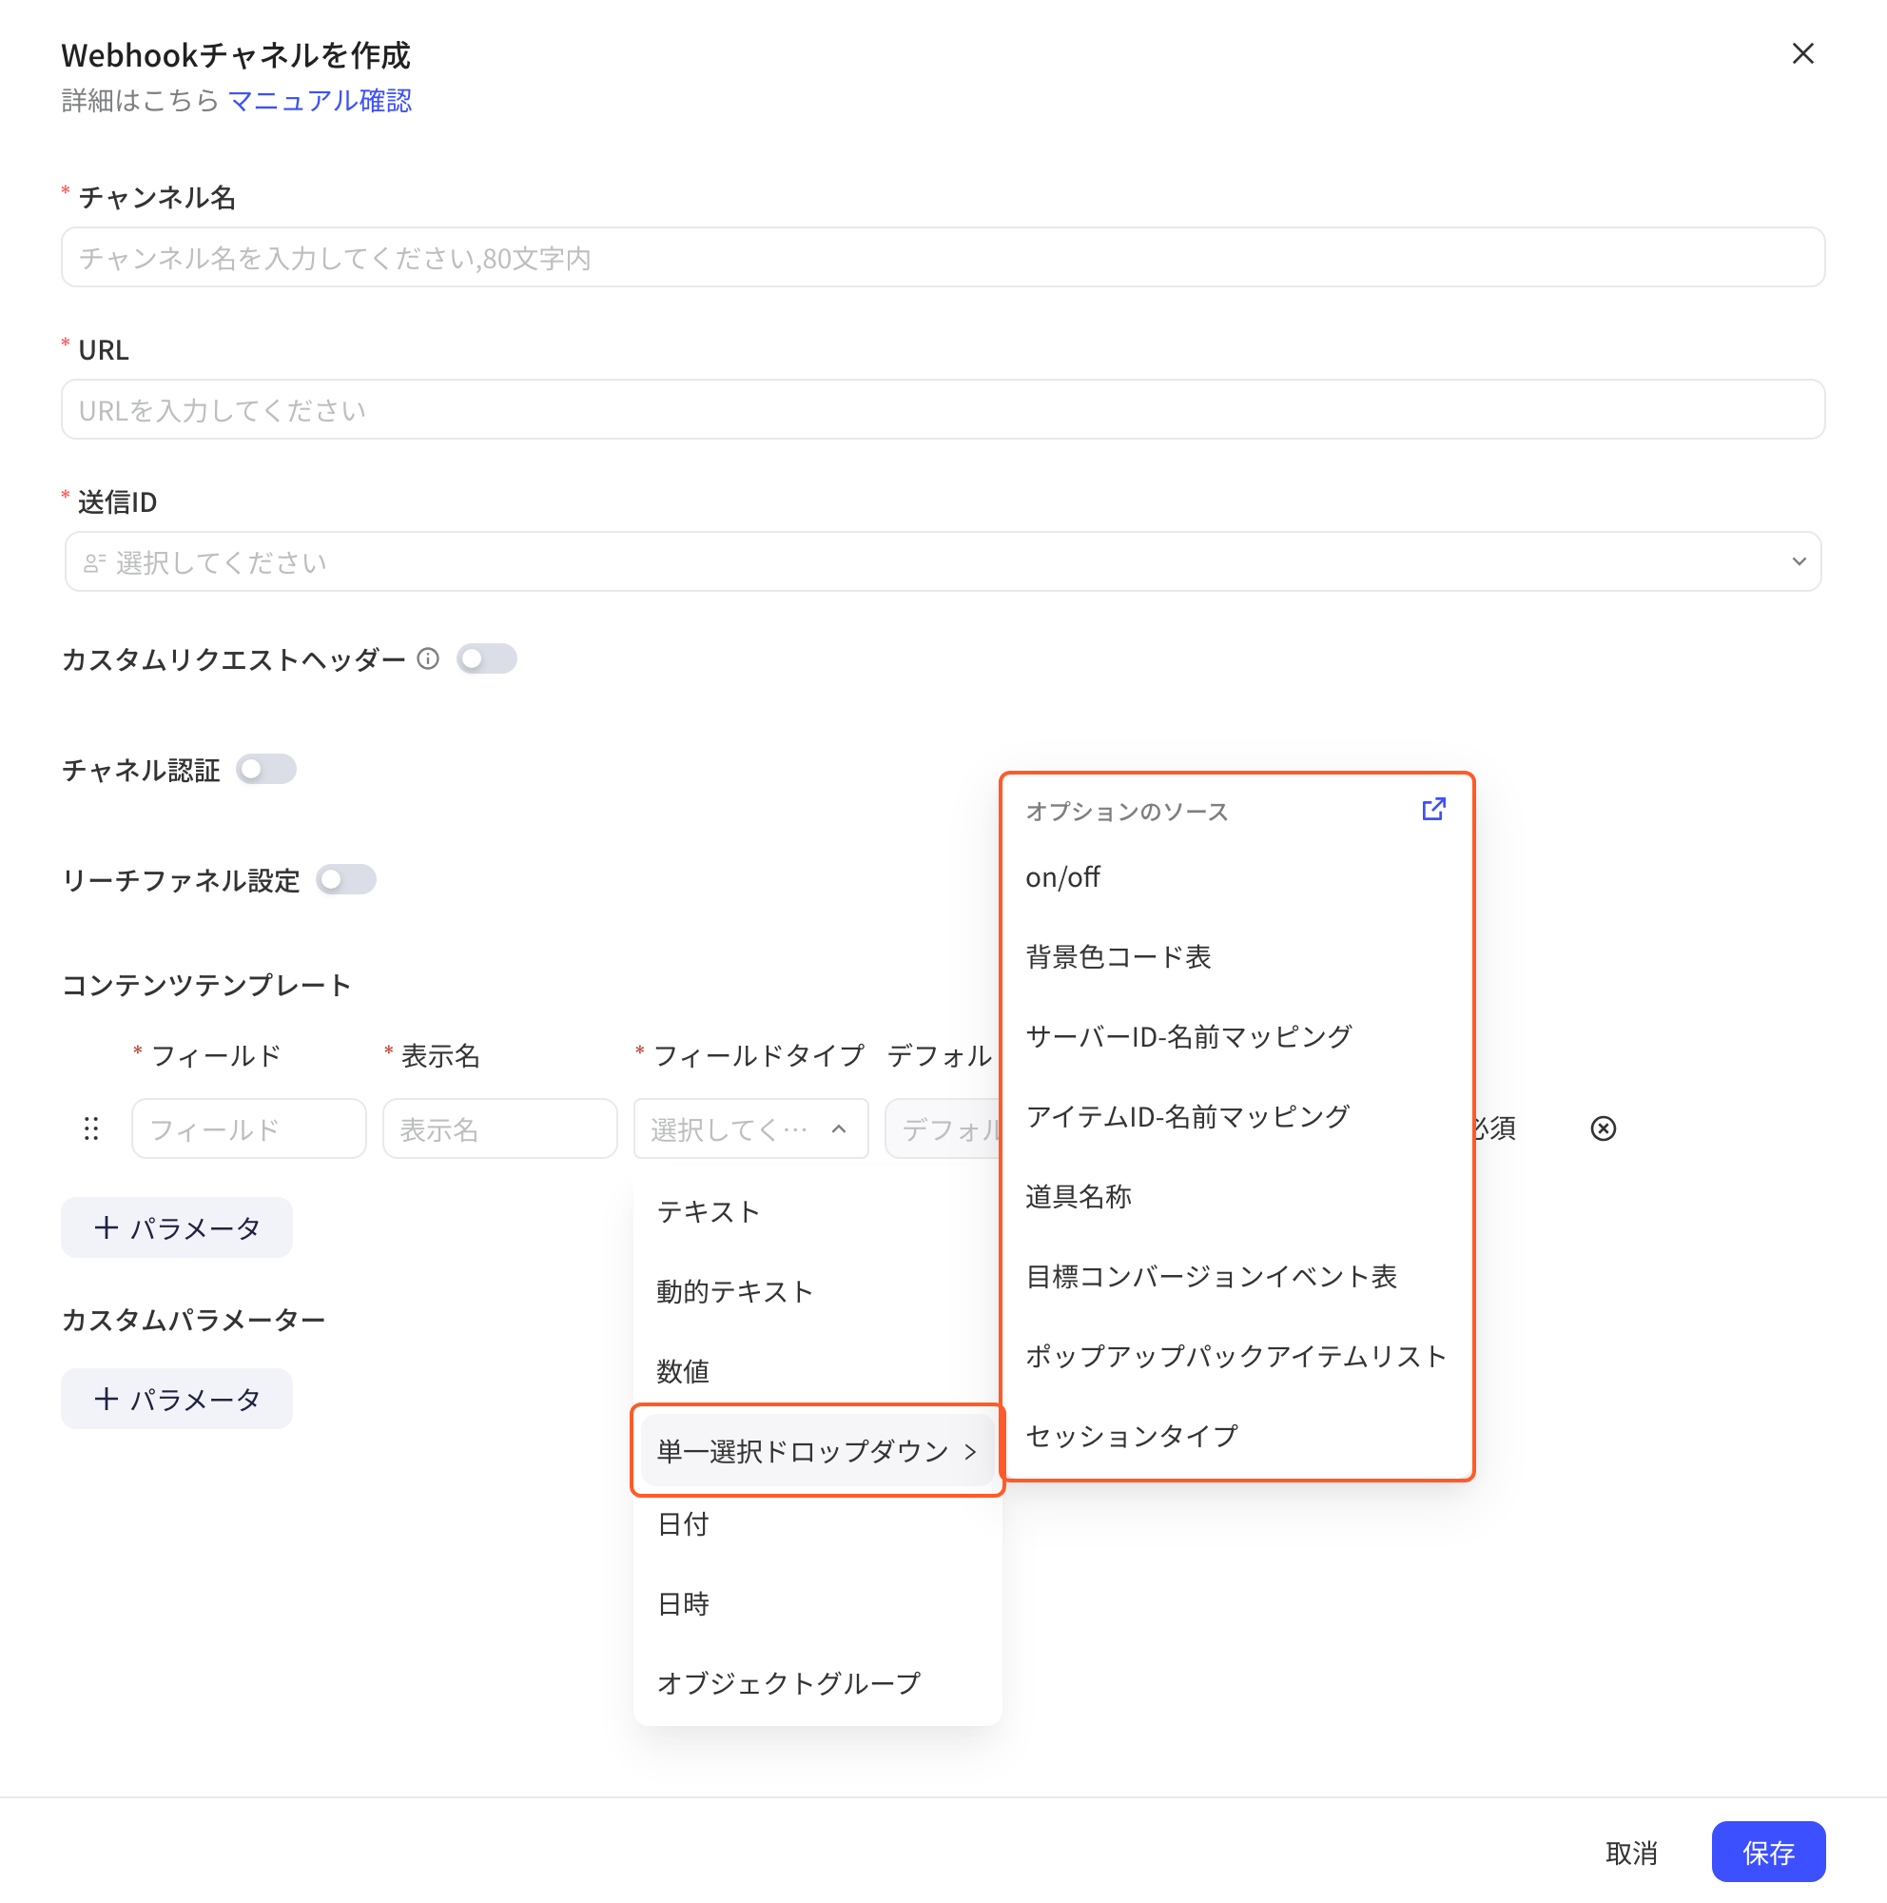The image size is (1887, 1903).
Task: Close the Webhook channel creation dialog
Action: pos(1802,53)
